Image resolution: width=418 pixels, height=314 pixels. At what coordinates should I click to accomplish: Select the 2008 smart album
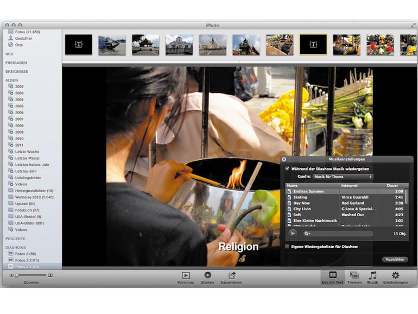19,125
